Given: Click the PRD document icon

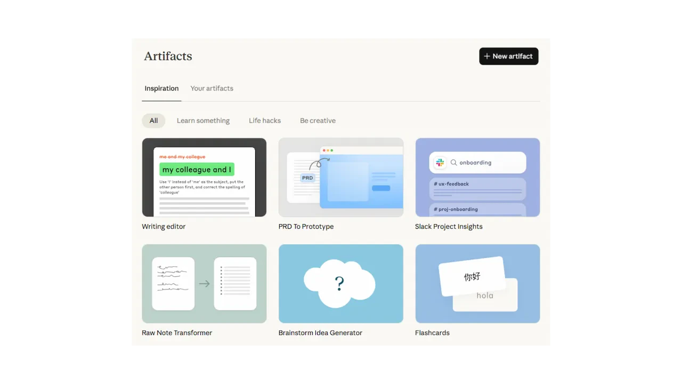Looking at the screenshot, I should tap(307, 178).
